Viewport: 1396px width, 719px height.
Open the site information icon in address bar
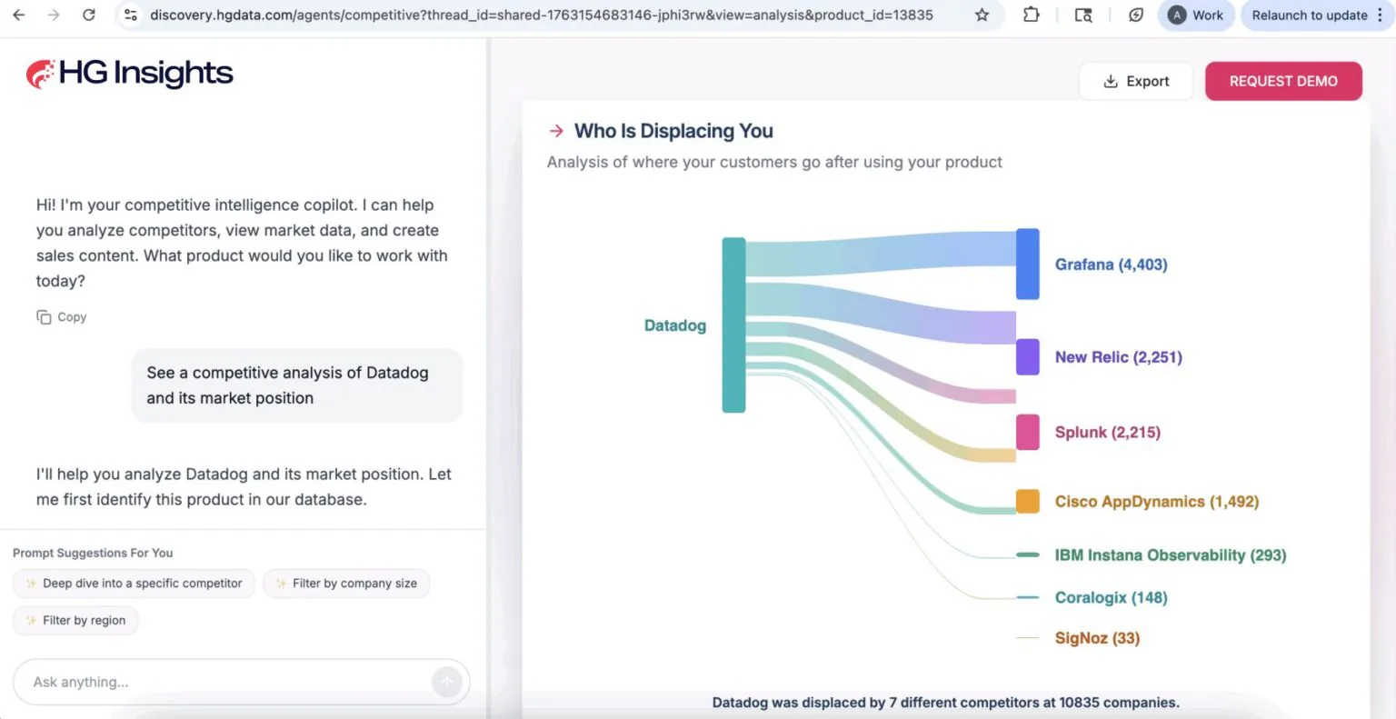pyautogui.click(x=131, y=15)
